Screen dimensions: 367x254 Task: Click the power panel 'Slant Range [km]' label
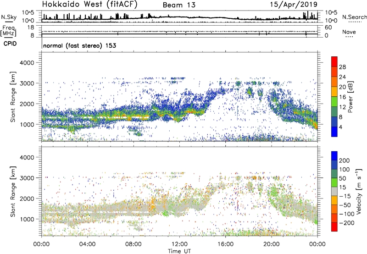[13, 97]
